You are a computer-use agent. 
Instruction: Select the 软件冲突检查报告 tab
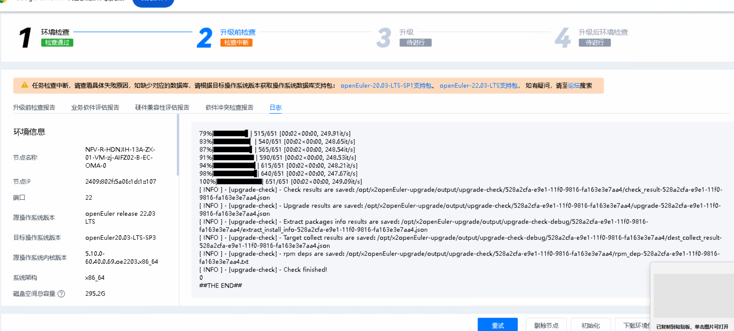229,107
